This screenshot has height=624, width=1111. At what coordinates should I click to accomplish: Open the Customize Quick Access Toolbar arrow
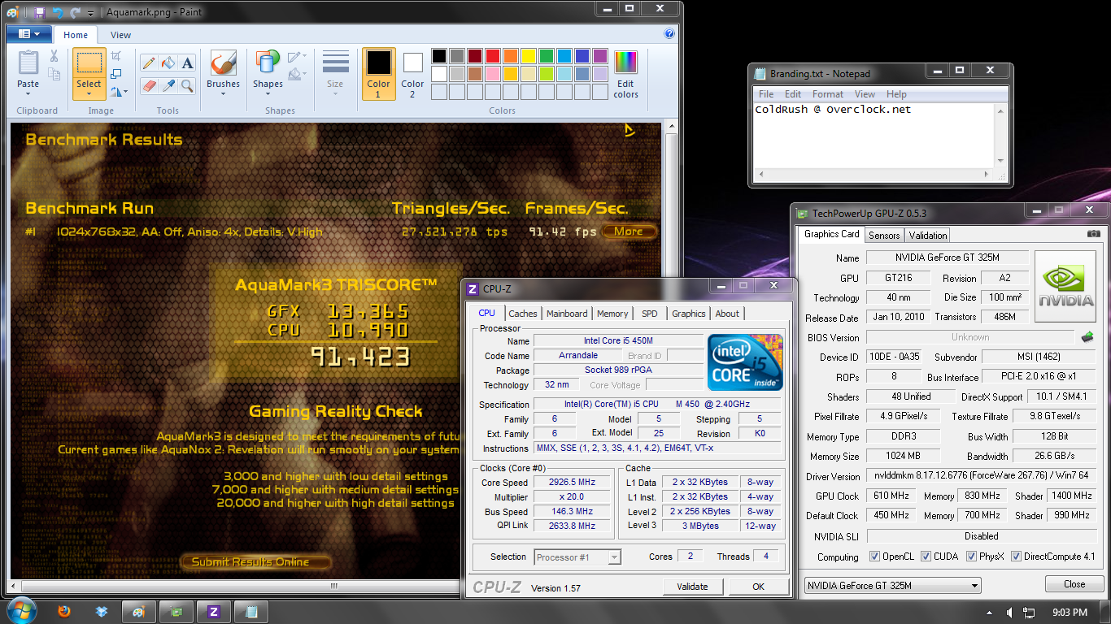pyautogui.click(x=90, y=13)
